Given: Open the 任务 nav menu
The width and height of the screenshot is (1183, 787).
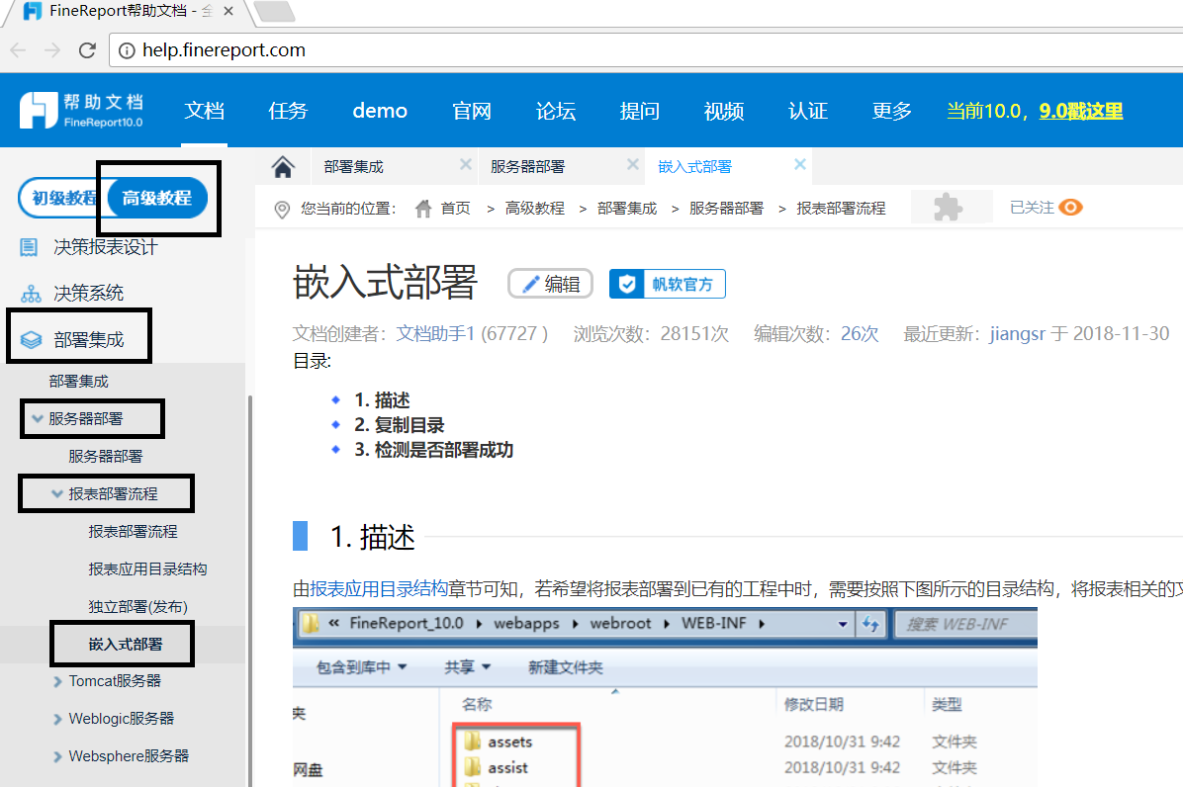Looking at the screenshot, I should tap(288, 111).
